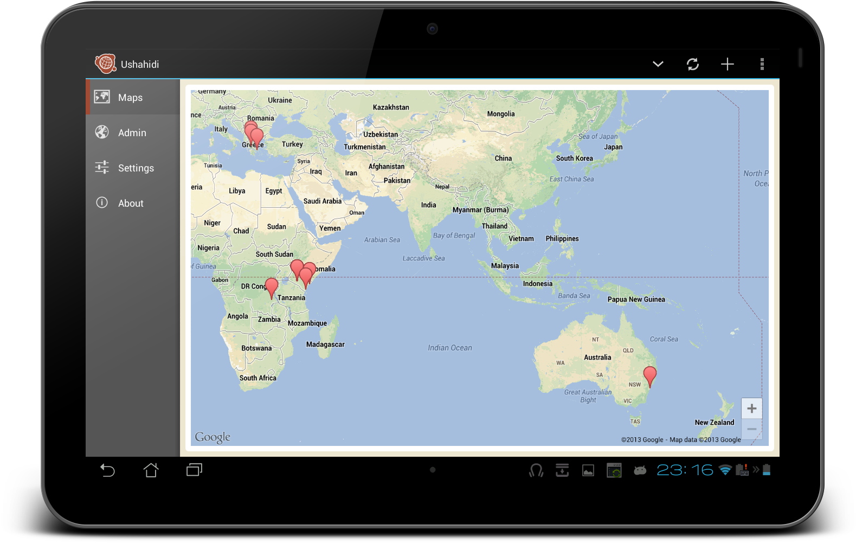Select the map marker in Australia NSW
Image resolution: width=856 pixels, height=543 pixels.
click(650, 376)
